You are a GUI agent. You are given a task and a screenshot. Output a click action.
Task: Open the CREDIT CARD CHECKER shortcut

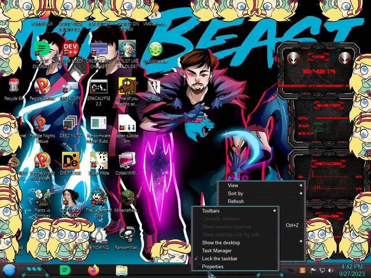click(x=99, y=54)
